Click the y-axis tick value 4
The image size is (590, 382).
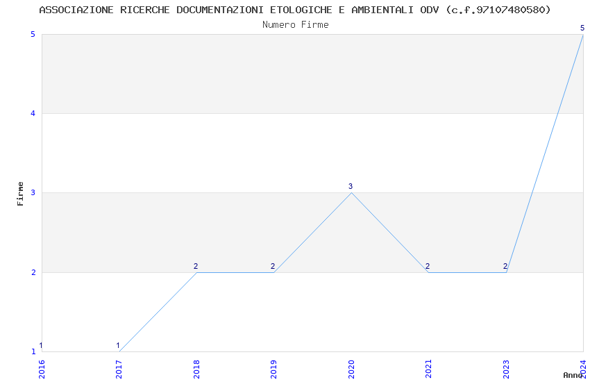(x=33, y=113)
